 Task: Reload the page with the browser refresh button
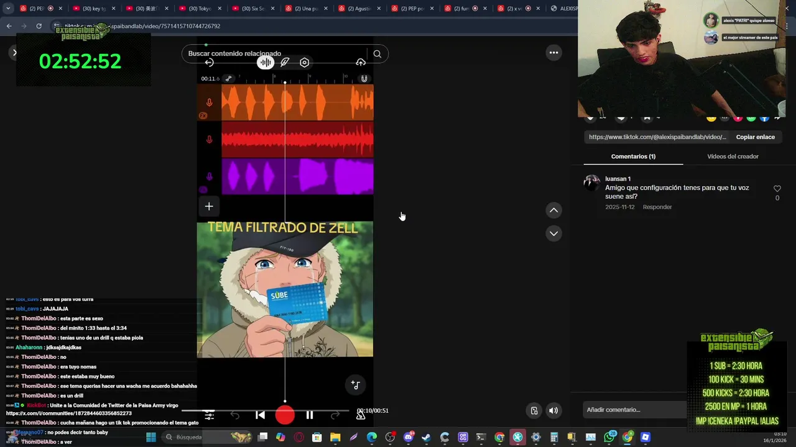coord(39,26)
